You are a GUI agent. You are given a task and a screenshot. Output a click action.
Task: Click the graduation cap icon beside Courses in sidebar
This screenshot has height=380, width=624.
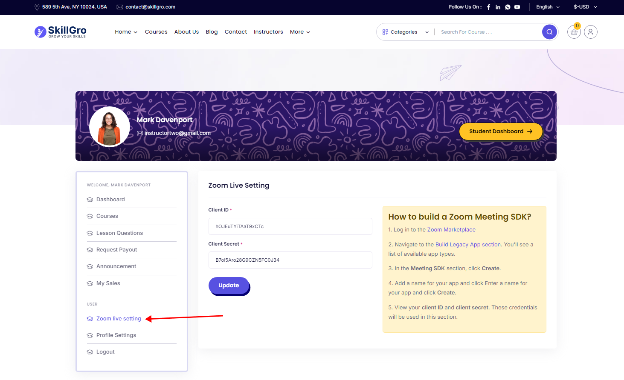point(90,216)
